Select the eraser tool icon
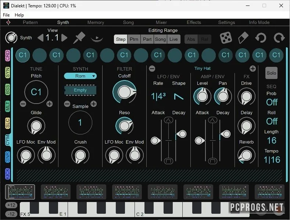The height and width of the screenshot is (220, 290). pos(243,38)
